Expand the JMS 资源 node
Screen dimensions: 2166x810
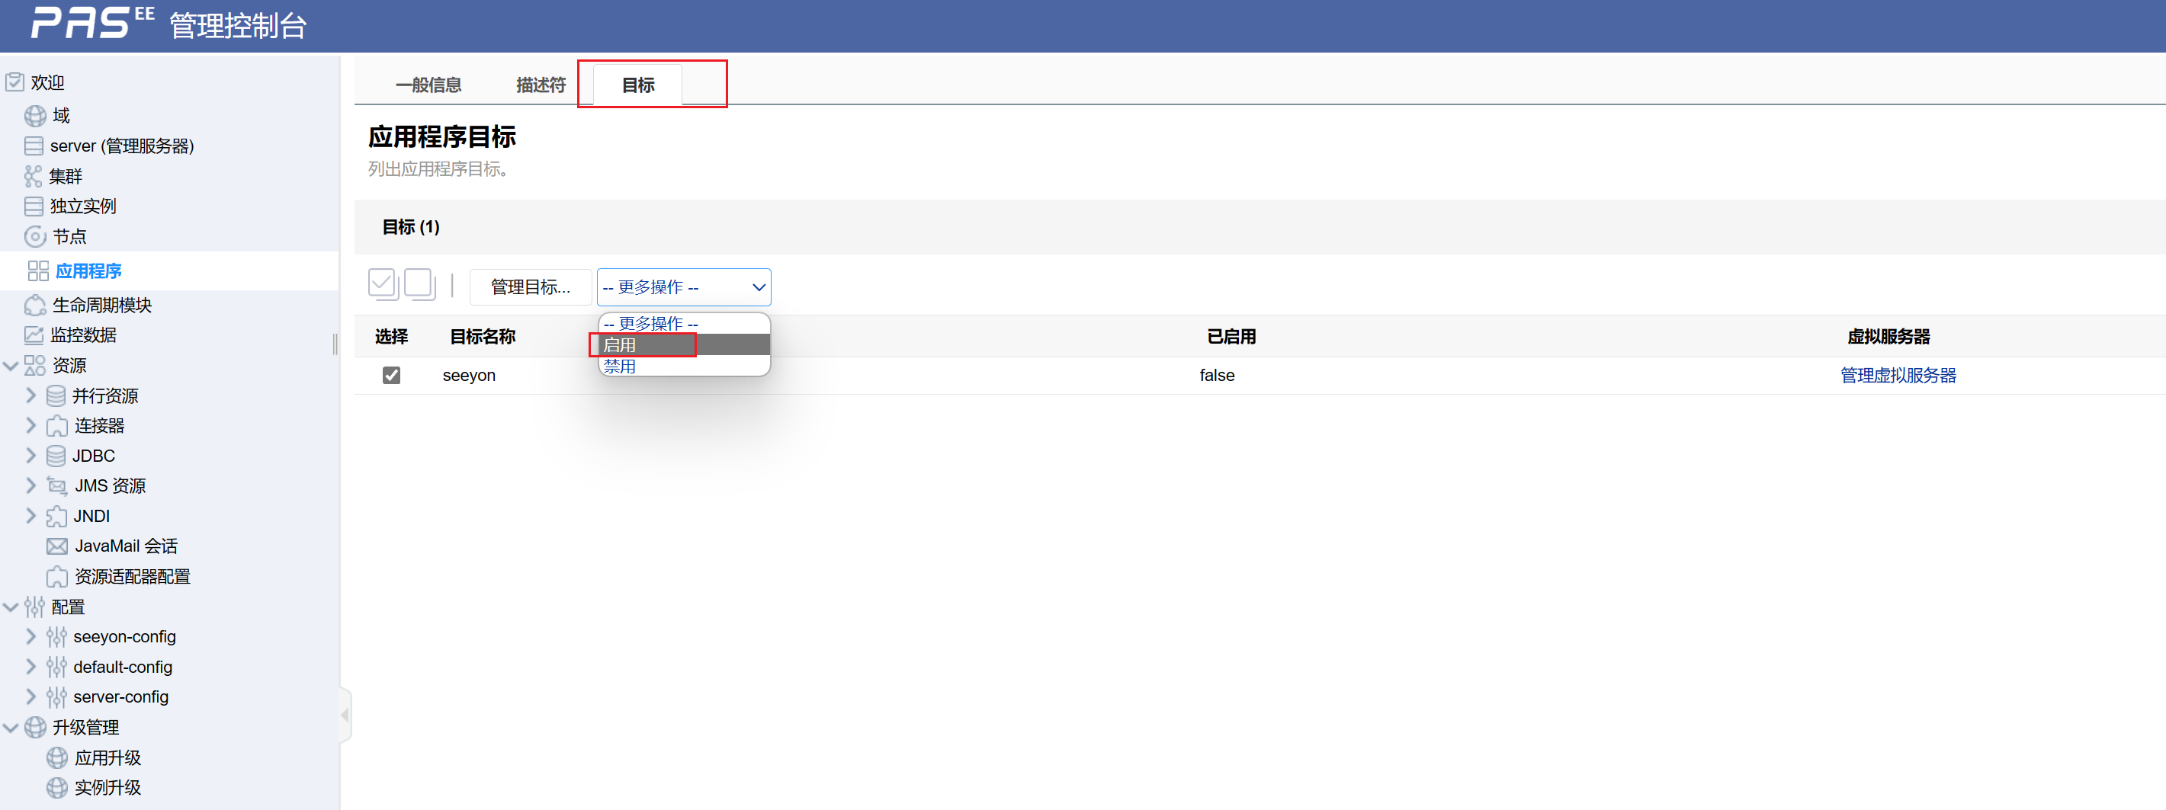(31, 485)
